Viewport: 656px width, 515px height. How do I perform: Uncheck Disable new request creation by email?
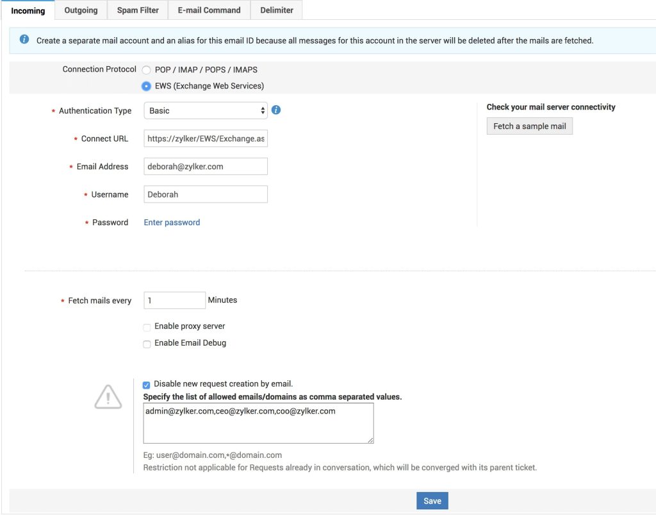coord(147,385)
